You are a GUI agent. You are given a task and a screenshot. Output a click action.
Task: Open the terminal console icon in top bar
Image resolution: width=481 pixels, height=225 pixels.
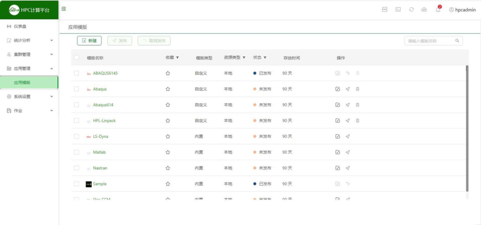[398, 9]
